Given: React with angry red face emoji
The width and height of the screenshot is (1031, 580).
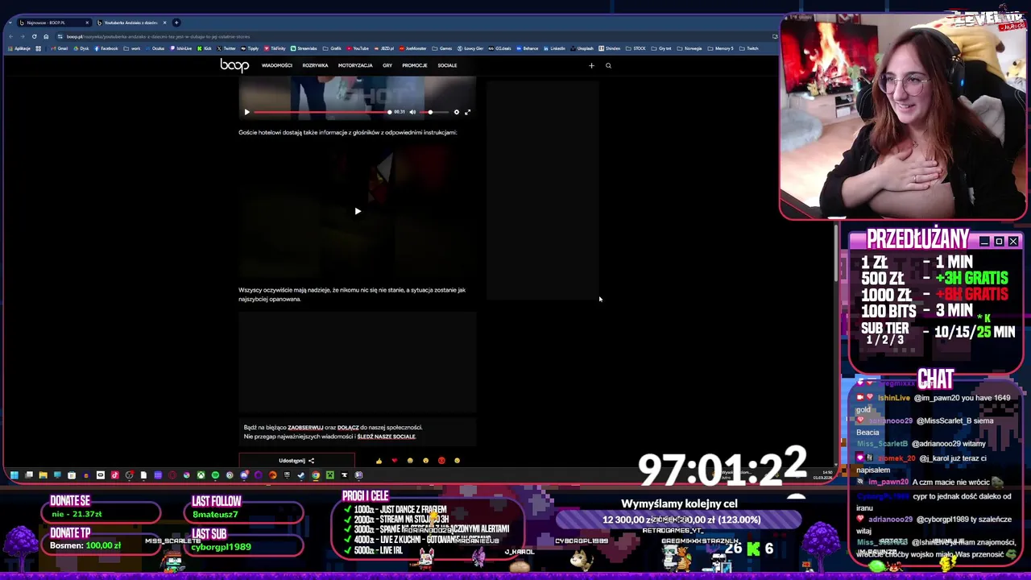Looking at the screenshot, I should 441,461.
